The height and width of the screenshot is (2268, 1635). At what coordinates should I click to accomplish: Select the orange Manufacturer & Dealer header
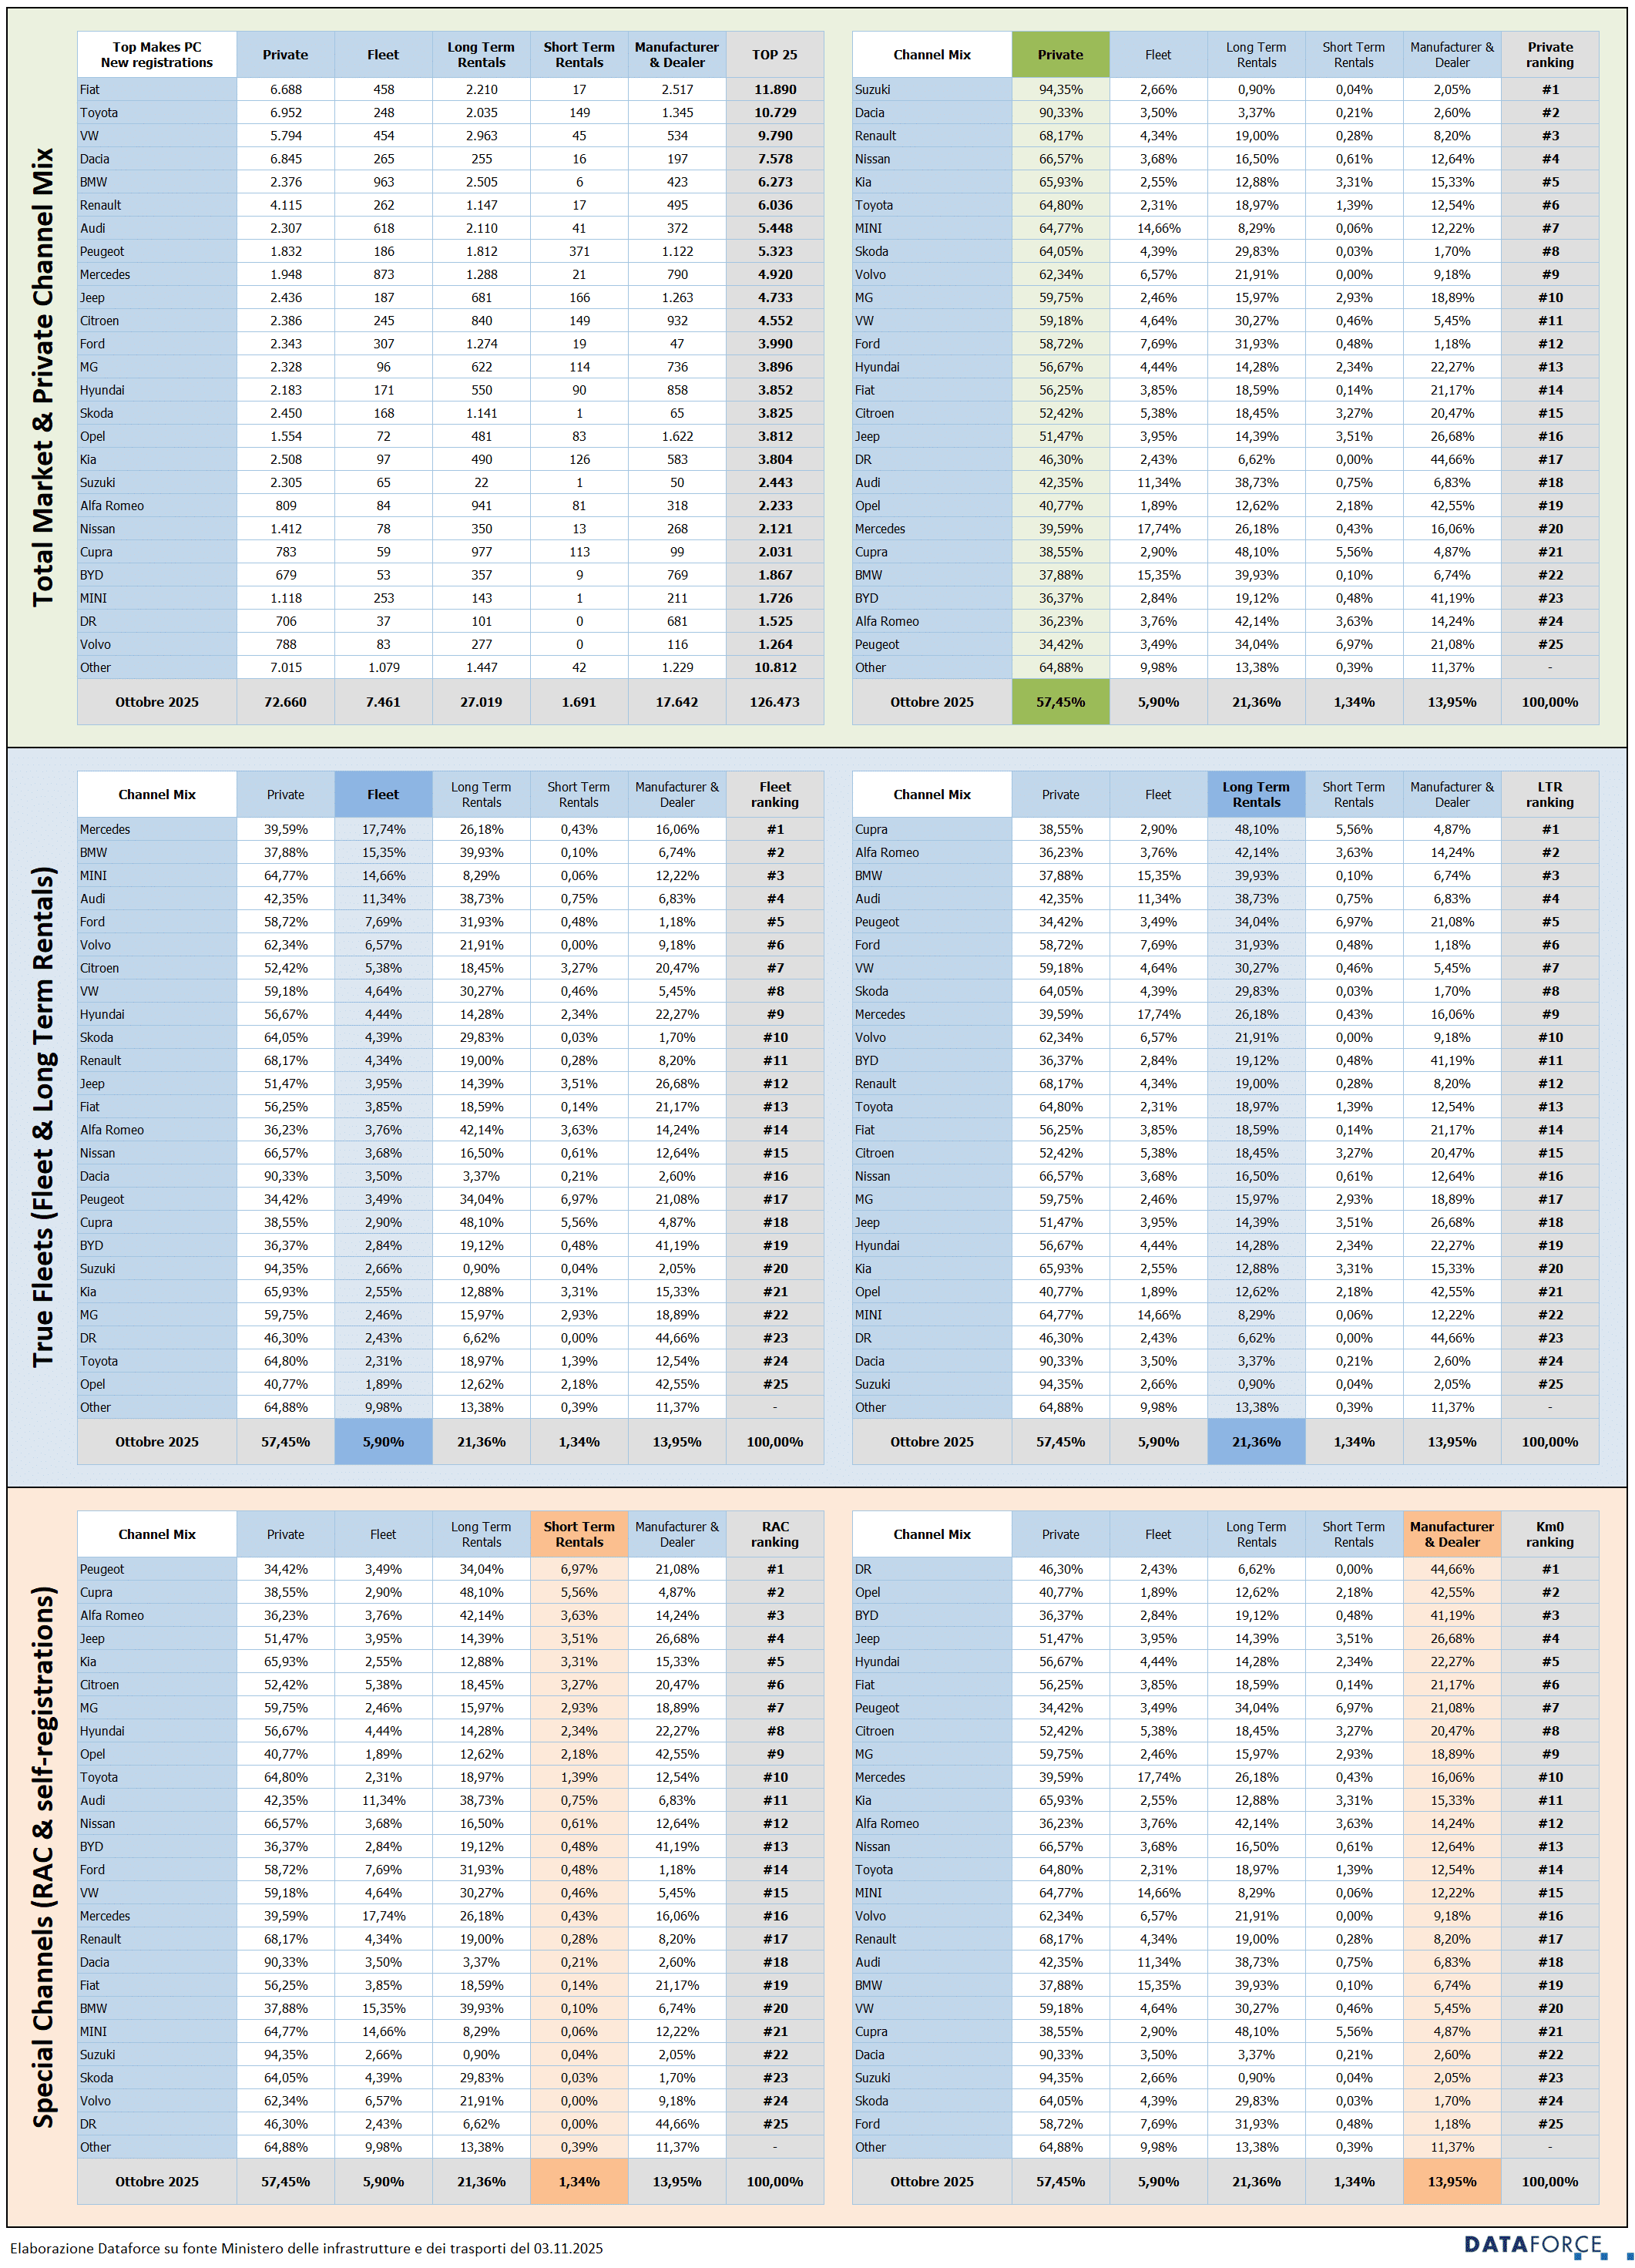tap(1451, 1534)
